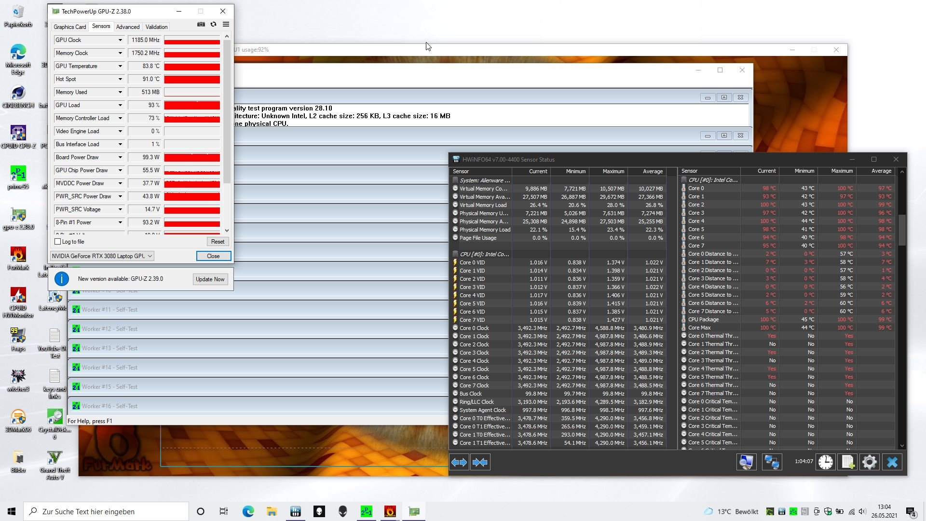This screenshot has width=926, height=521.
Task: Take a GPU-Z screenshot with the camera icon
Action: (x=201, y=24)
